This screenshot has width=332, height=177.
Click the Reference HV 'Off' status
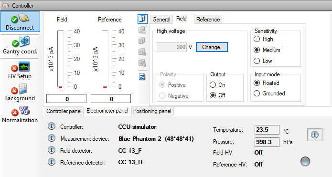click(x=258, y=164)
